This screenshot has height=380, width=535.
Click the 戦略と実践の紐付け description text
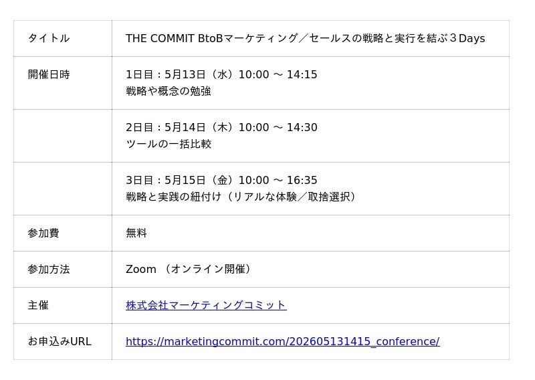[241, 197]
